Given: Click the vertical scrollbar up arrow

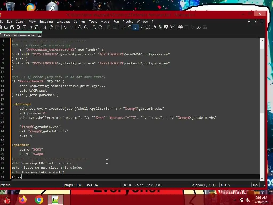Looking at the screenshot, I should (262, 41).
